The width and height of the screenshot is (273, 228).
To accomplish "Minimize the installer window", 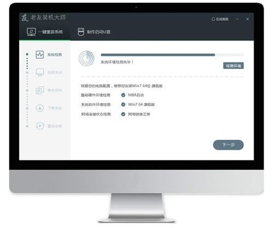I will pyautogui.click(x=237, y=19).
